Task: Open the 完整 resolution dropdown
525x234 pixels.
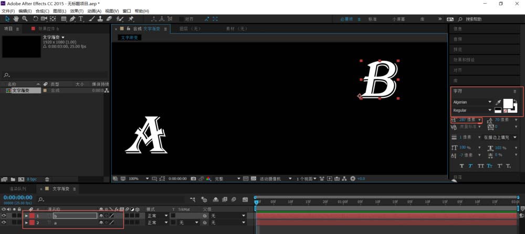Action: click(227, 179)
